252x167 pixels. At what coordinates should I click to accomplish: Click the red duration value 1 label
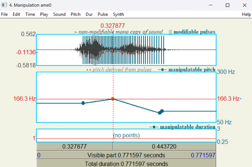click(34, 138)
